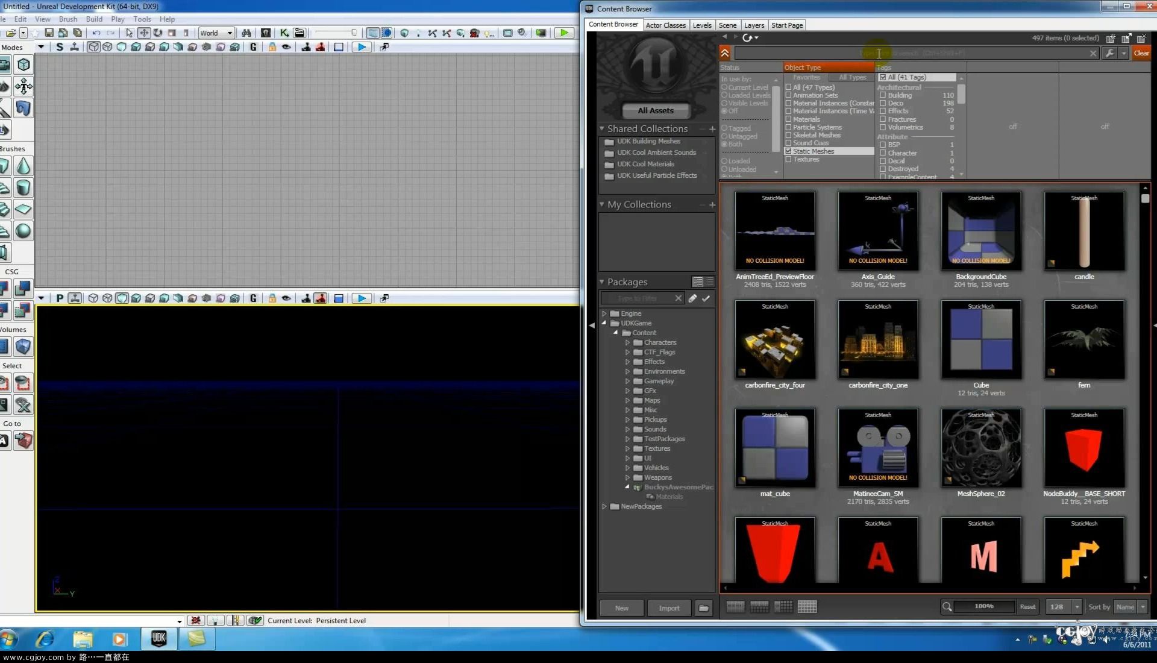Click refresh/sync icon in Content Browser

coord(748,37)
